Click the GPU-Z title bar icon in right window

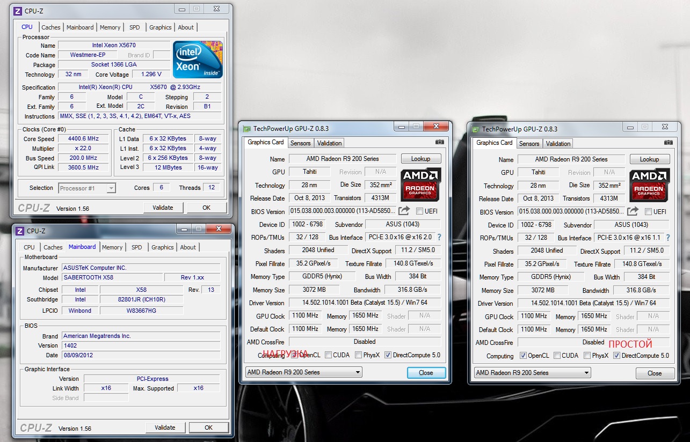click(x=476, y=129)
